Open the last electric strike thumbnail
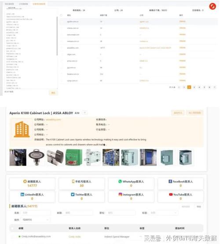 (185, 157)
